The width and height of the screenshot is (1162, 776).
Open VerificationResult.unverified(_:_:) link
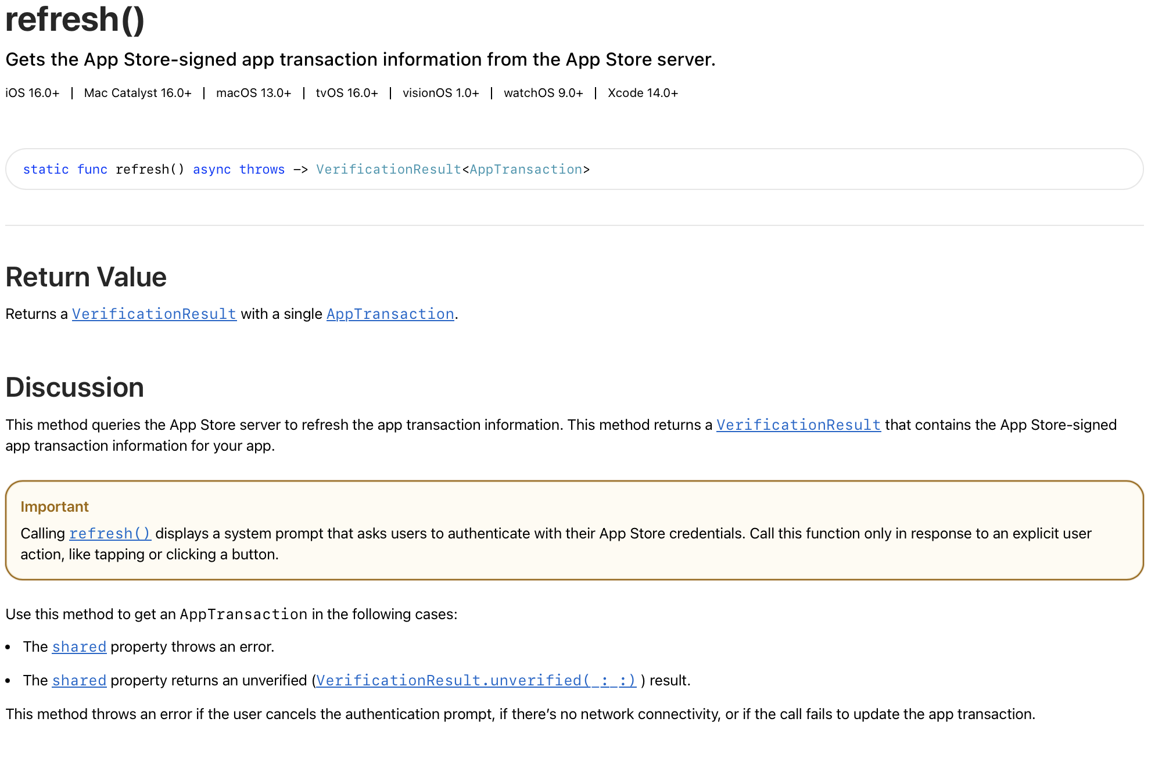(476, 681)
